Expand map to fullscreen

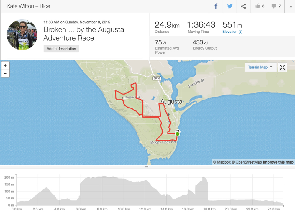[x=282, y=67]
